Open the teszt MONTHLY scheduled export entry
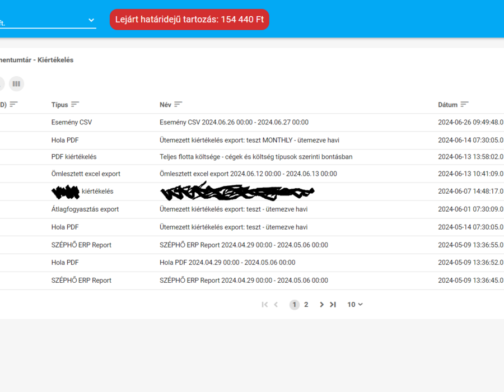Image resolution: width=504 pixels, height=392 pixels. click(249, 141)
